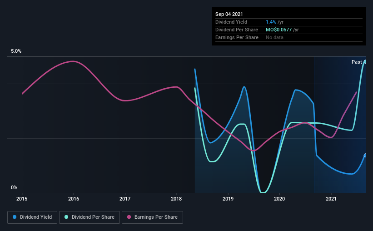Click the Dividend Yield endpoint marker on chart
This screenshot has width=373, height=231.
[365, 156]
